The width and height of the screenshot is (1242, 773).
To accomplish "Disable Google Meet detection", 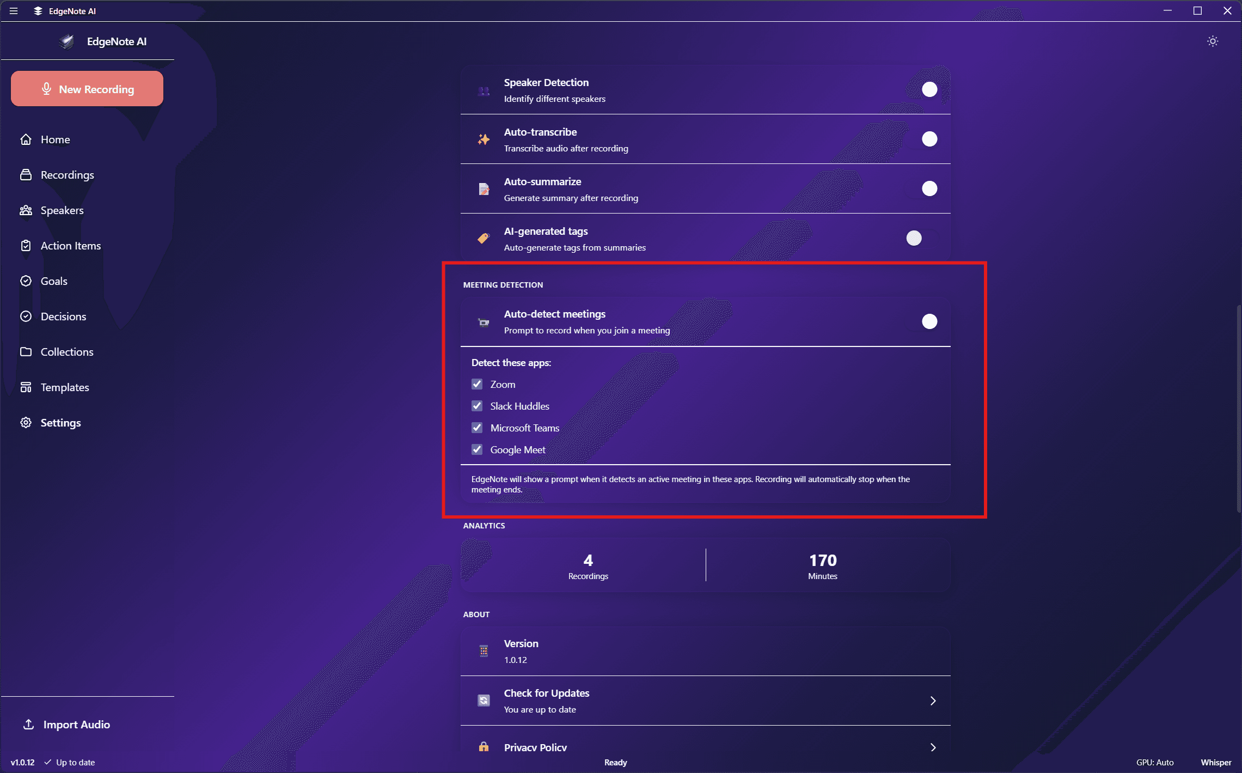I will tap(477, 449).
